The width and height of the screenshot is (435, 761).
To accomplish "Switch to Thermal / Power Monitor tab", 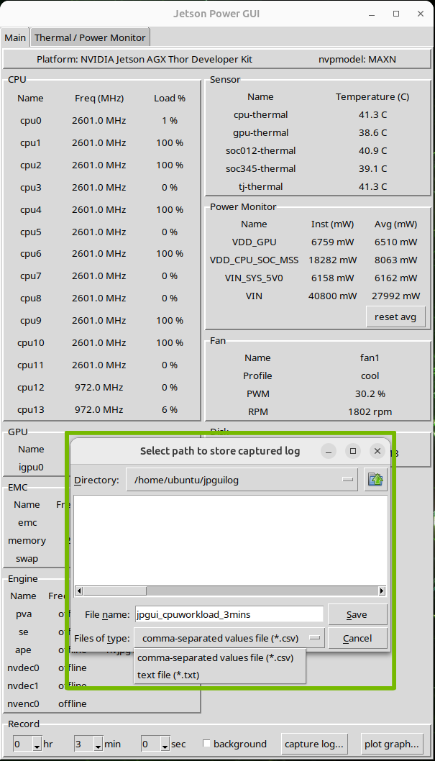I will 90,37.
